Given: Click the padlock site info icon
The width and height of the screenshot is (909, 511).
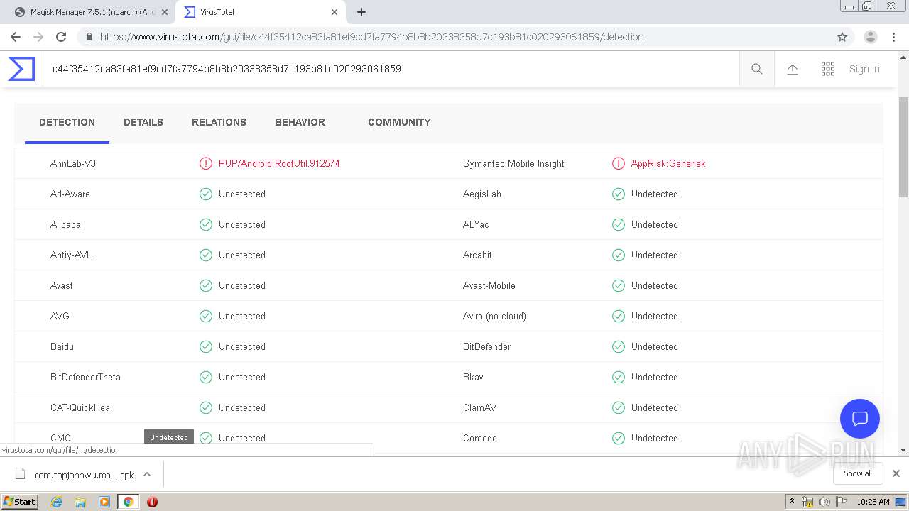Looking at the screenshot, I should point(89,37).
